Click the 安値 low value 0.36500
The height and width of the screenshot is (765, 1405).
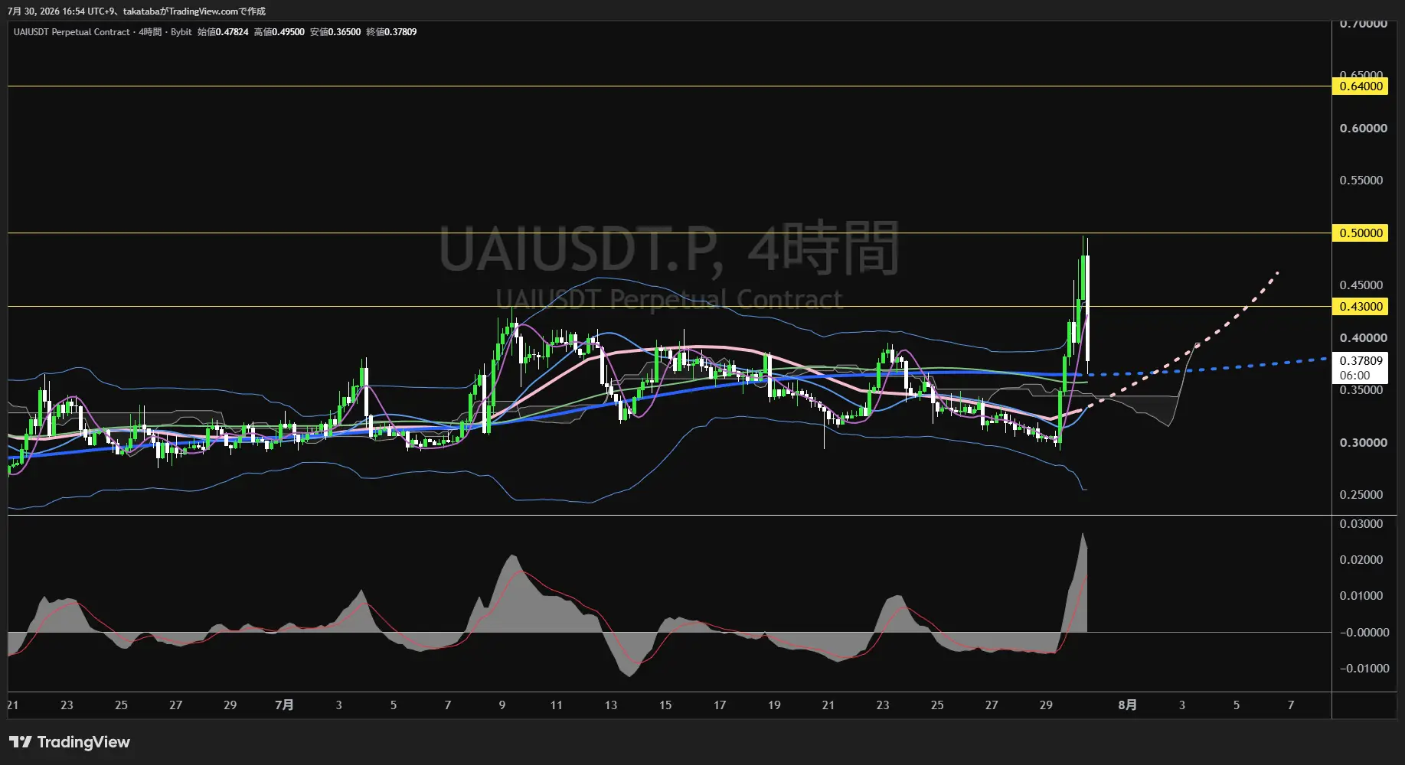344,32
